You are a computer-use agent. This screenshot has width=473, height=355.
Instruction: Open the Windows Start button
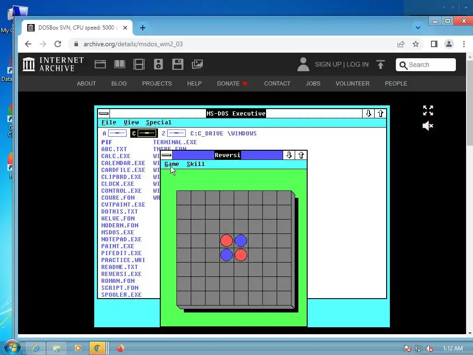[x=12, y=347]
